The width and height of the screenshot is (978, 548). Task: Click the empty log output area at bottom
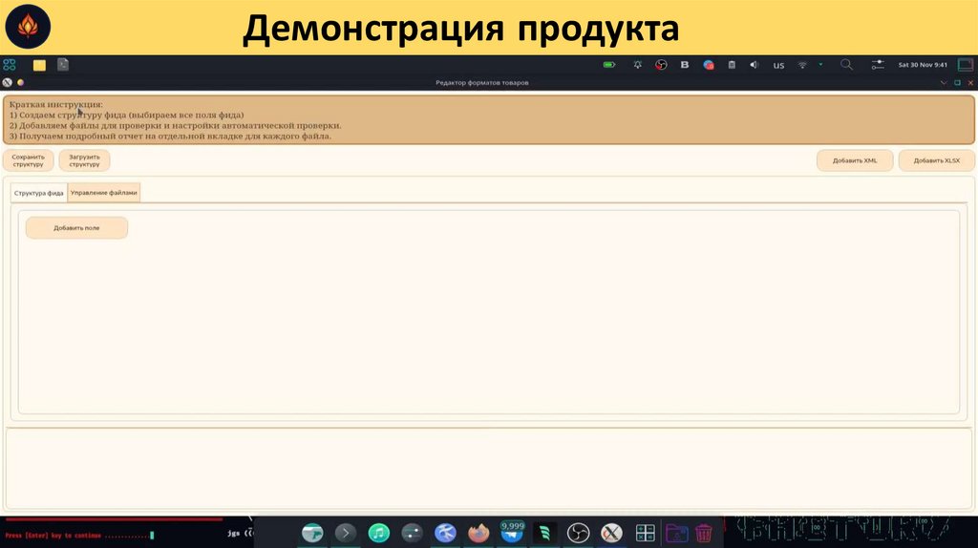tap(489, 468)
